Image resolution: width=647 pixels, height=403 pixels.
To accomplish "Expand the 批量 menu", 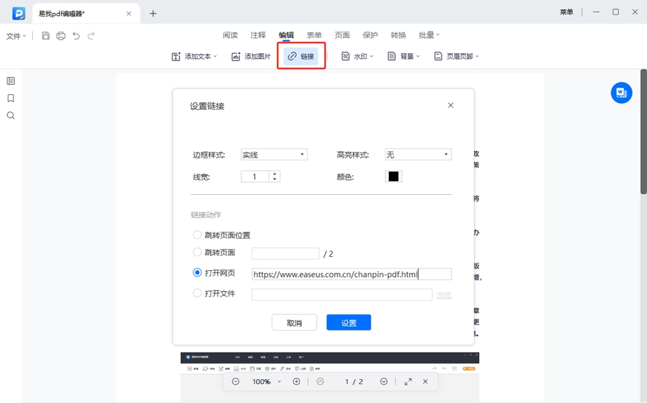I will 429,35.
